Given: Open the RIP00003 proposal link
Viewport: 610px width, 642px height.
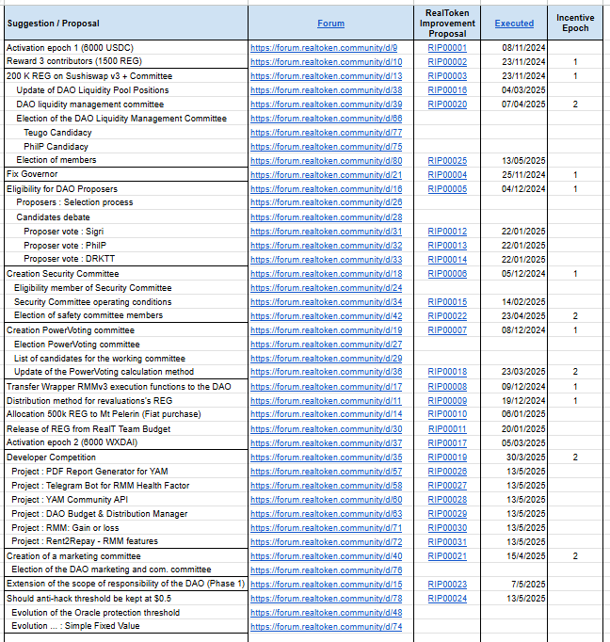Looking at the screenshot, I should point(447,76).
